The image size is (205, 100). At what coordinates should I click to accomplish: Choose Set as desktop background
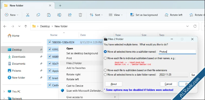[x=82, y=53]
